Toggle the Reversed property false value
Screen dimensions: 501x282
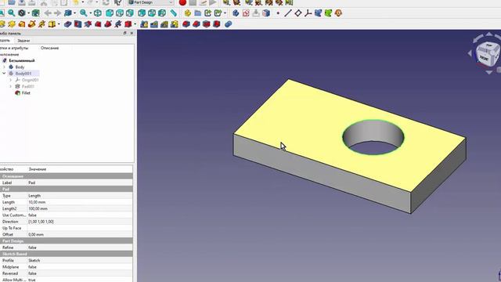(80, 273)
